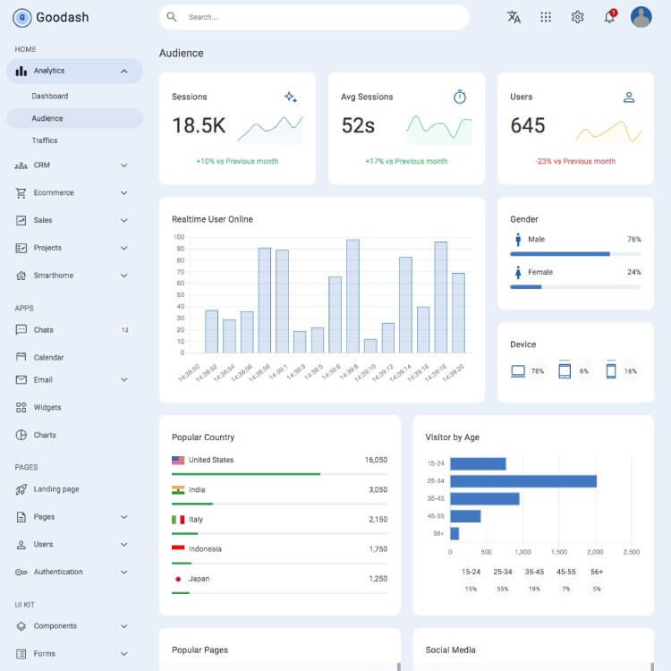Expand the Smarthome sidebar menu
The image size is (671, 671).
pyautogui.click(x=123, y=276)
